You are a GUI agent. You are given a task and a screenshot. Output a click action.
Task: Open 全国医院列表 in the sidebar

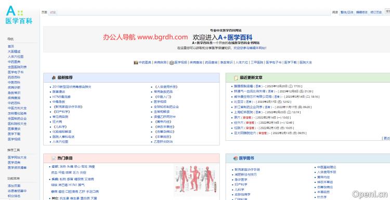(17, 67)
